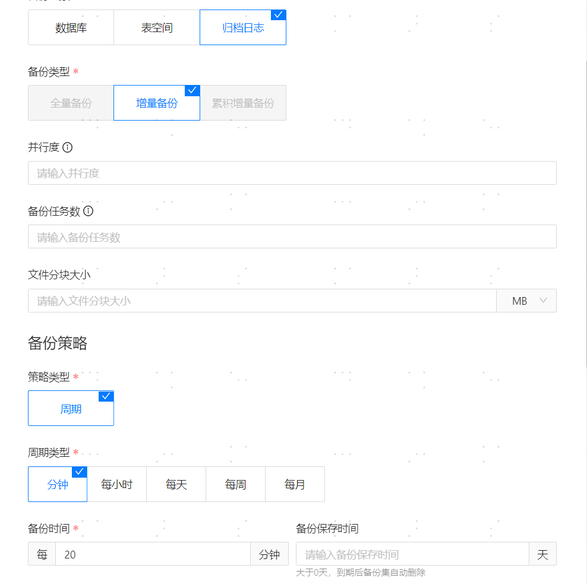Screen dimensions: 587x584
Task: Open the MB unit dropdown
Action: [x=526, y=301]
